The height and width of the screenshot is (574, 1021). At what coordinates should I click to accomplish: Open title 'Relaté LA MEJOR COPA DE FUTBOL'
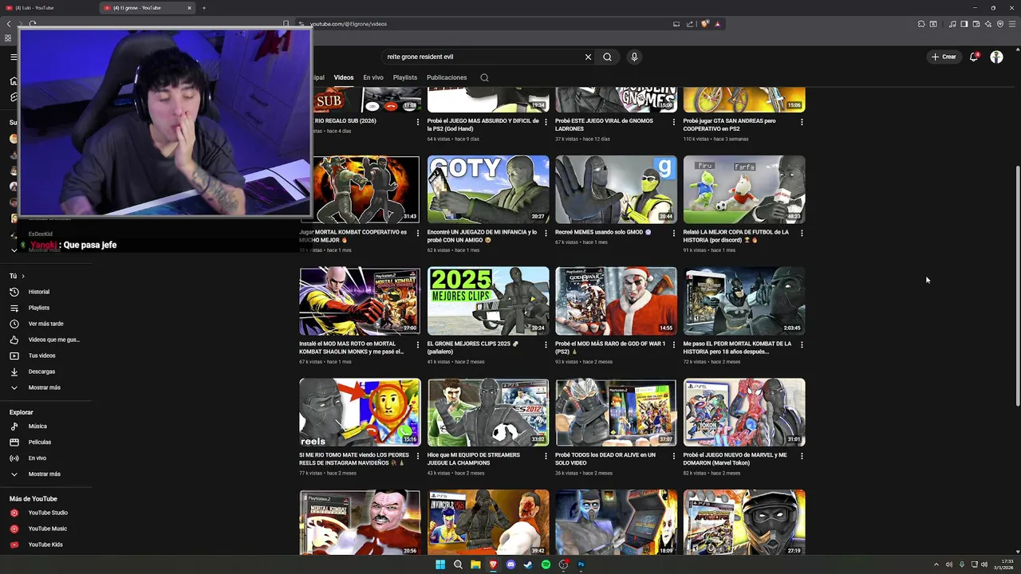(x=735, y=236)
